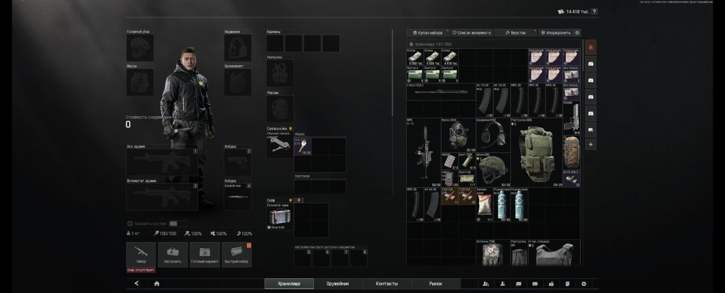Select the Осн. оружие weapon slot
The image size is (725, 293).
[x=162, y=163]
